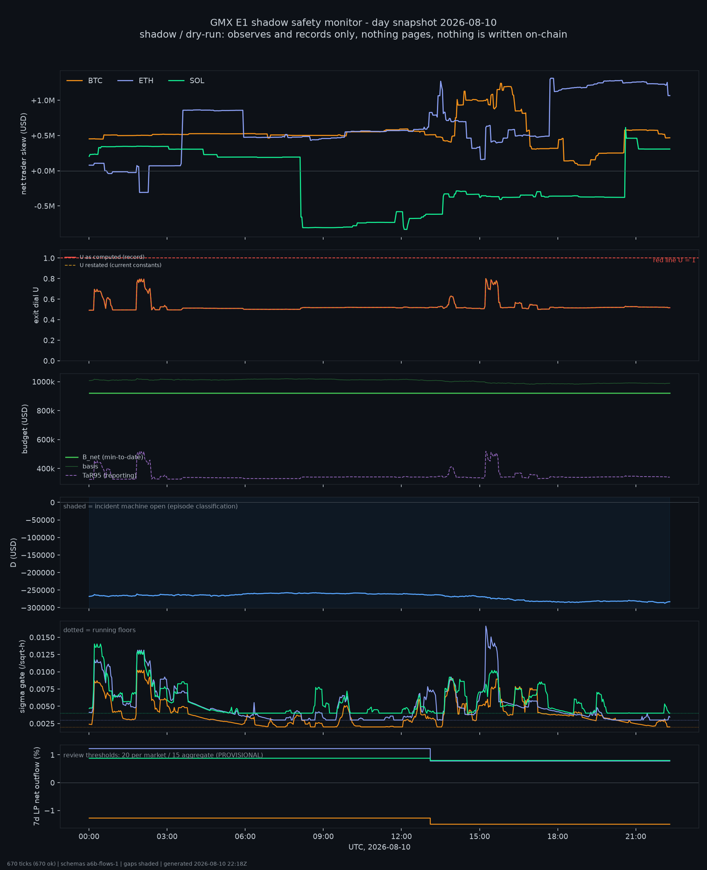This screenshot has height=870, width=707.
Task: Click the '600k' budget tick label
Action: tap(45, 440)
